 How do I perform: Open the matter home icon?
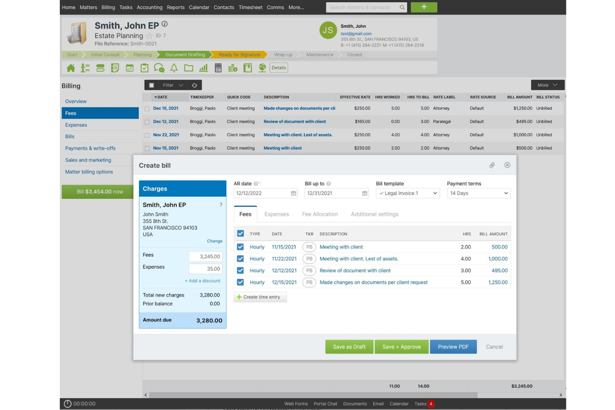click(x=71, y=68)
